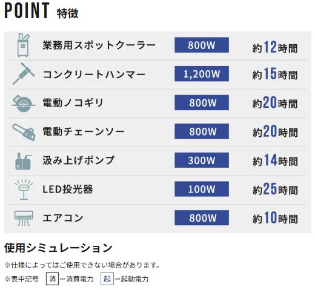Click the 使用シミュレーション heading
This screenshot has height=290, width=315.
click(58, 248)
